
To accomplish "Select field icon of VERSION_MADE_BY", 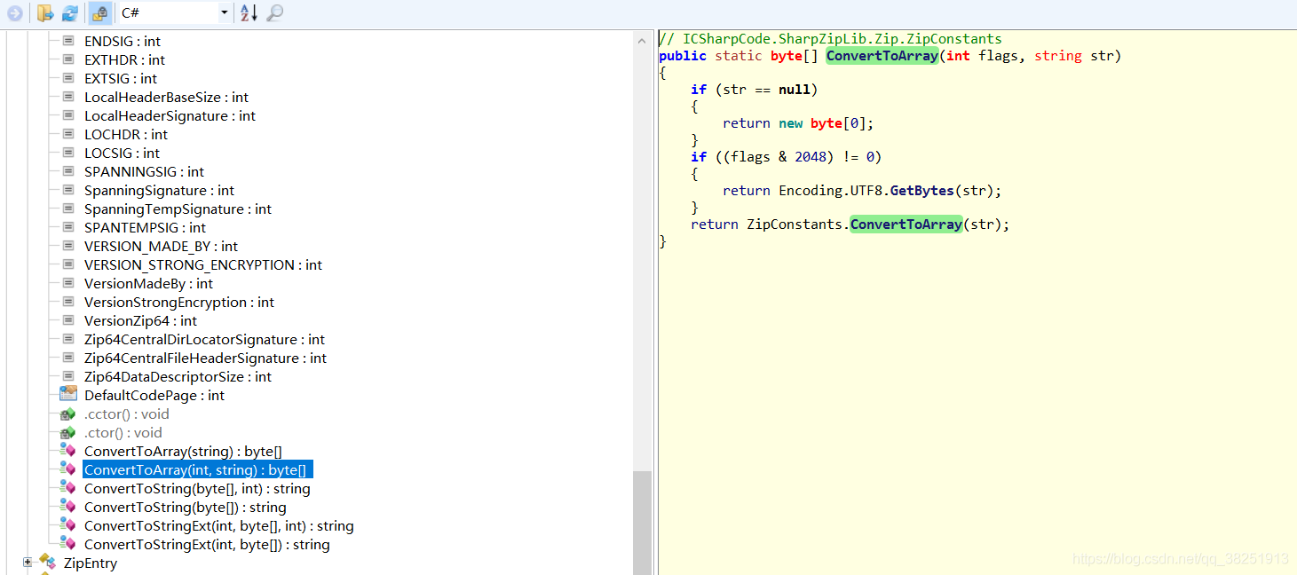I will (68, 246).
